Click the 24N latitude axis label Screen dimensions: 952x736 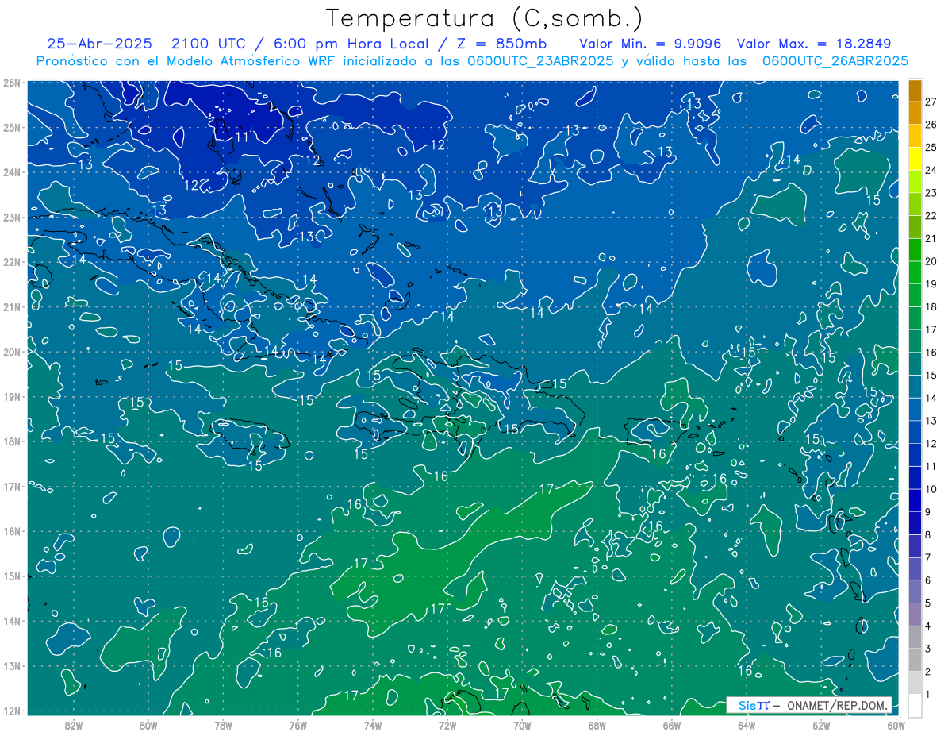pyautogui.click(x=12, y=172)
